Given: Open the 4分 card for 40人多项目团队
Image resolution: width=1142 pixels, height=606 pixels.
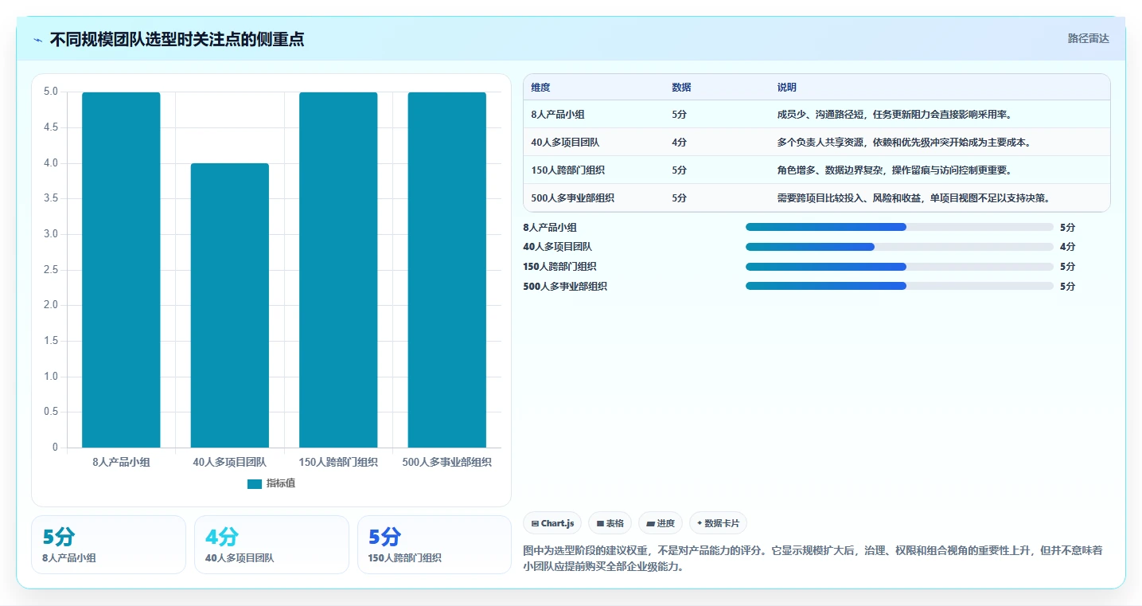Looking at the screenshot, I should point(271,545).
